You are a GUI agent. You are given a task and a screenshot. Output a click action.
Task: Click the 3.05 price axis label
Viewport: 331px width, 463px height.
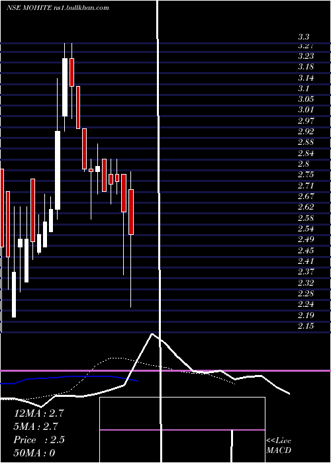(306, 99)
